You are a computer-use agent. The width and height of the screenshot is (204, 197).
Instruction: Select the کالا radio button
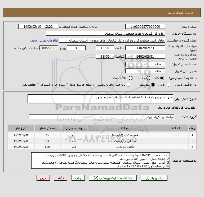click(162, 78)
